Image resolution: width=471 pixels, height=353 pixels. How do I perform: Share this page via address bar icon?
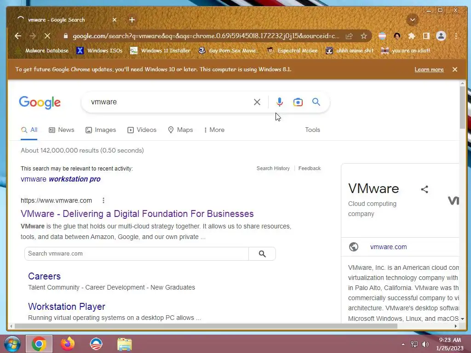tap(349, 36)
